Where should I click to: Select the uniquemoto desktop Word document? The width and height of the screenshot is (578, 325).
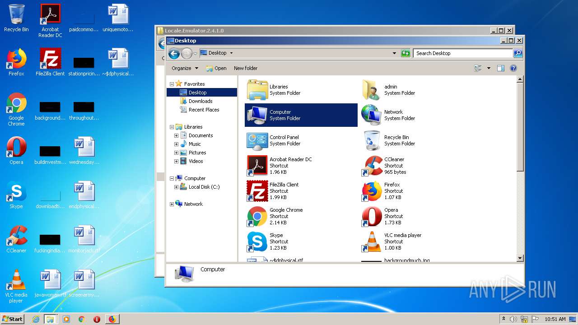[x=118, y=18]
